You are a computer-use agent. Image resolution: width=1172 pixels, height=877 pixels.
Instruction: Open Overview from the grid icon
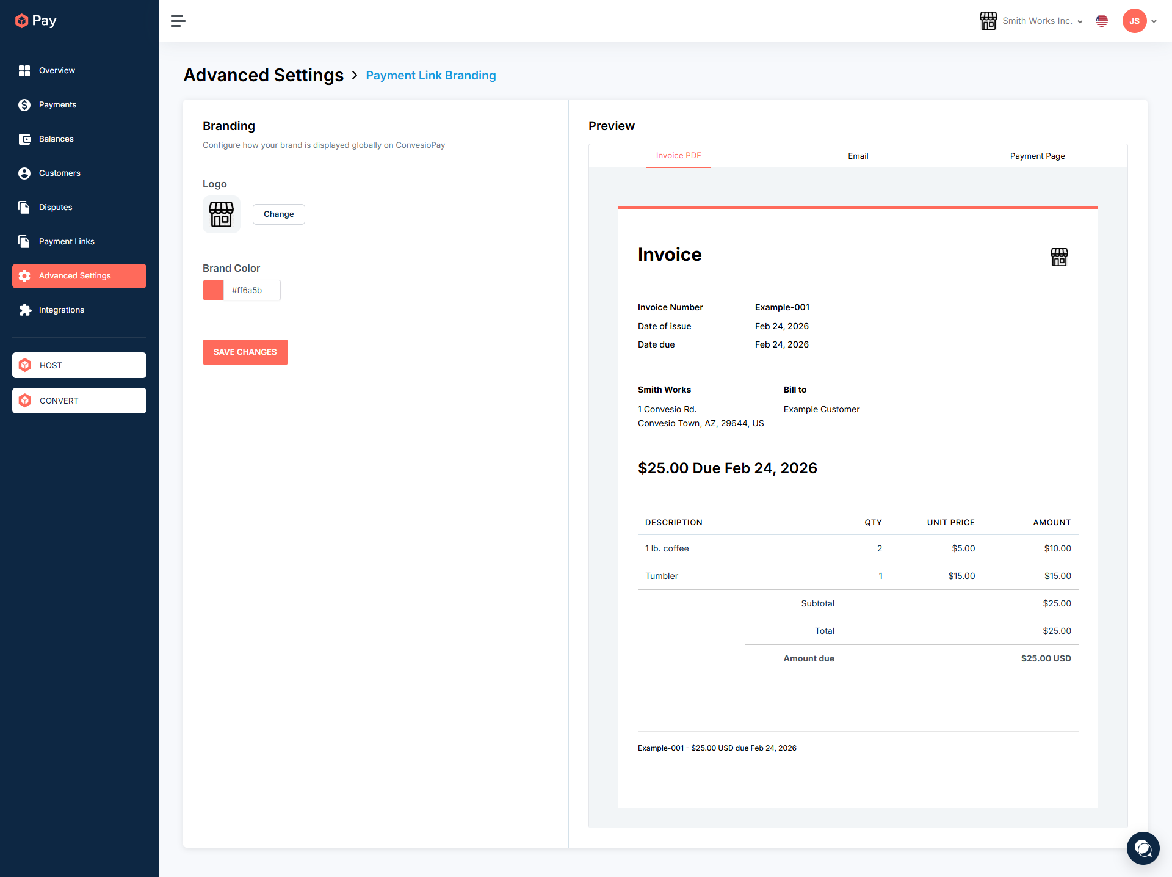click(24, 71)
